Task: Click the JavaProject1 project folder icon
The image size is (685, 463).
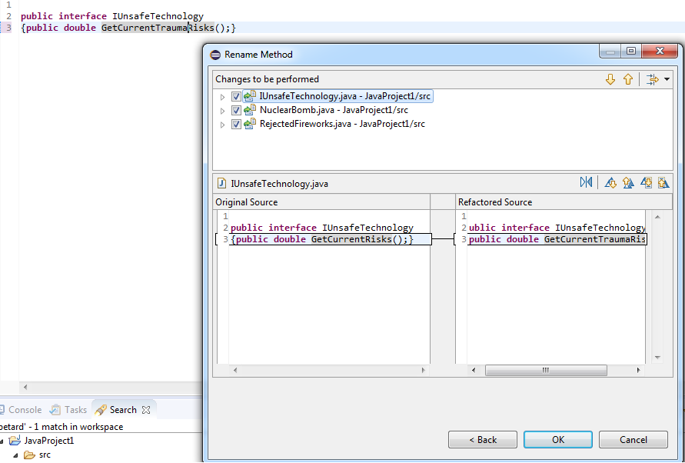Action: [15, 440]
